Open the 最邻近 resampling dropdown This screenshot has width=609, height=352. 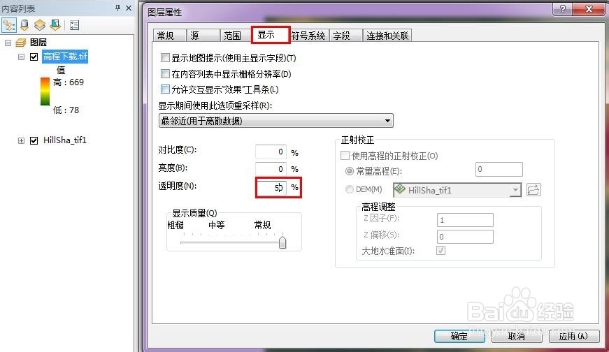pos(275,121)
